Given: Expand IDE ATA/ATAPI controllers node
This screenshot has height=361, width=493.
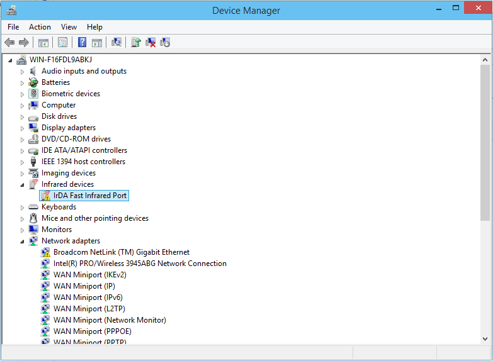Looking at the screenshot, I should coord(22,151).
